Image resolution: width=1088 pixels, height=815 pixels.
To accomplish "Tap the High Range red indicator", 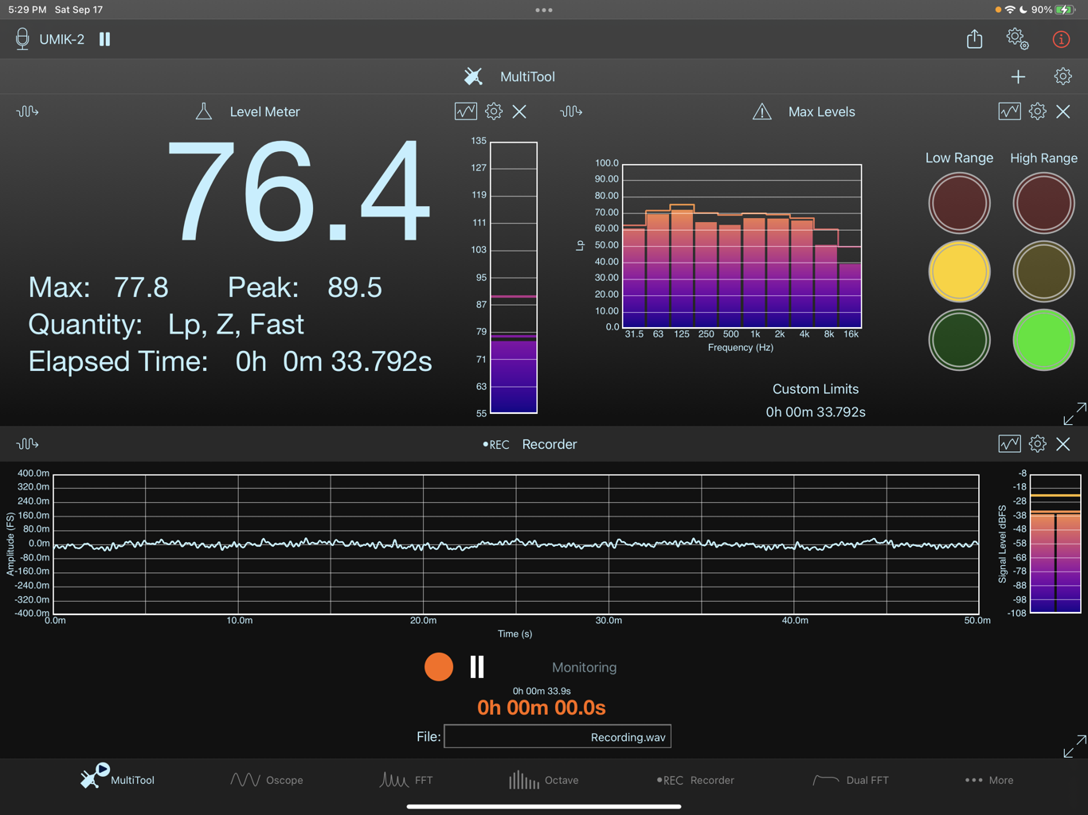I will pyautogui.click(x=1043, y=203).
